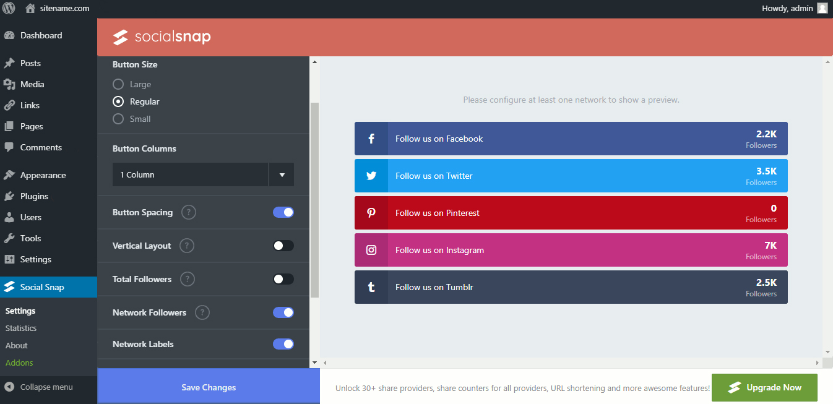Open help tooltip for Total Followers
833x404 pixels.
point(188,279)
